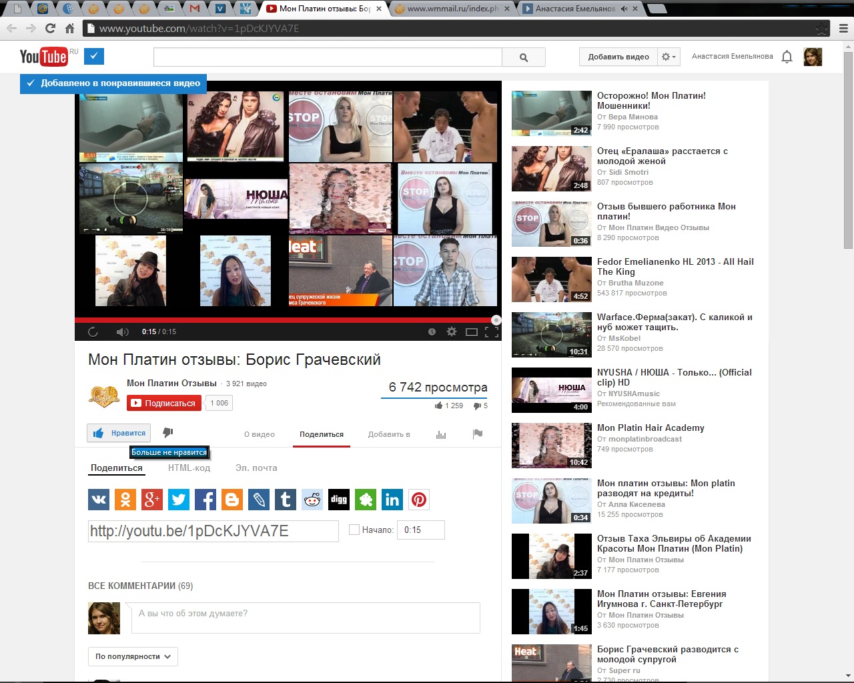854x683 pixels.
Task: Share the video to Digg
Action: [x=339, y=500]
